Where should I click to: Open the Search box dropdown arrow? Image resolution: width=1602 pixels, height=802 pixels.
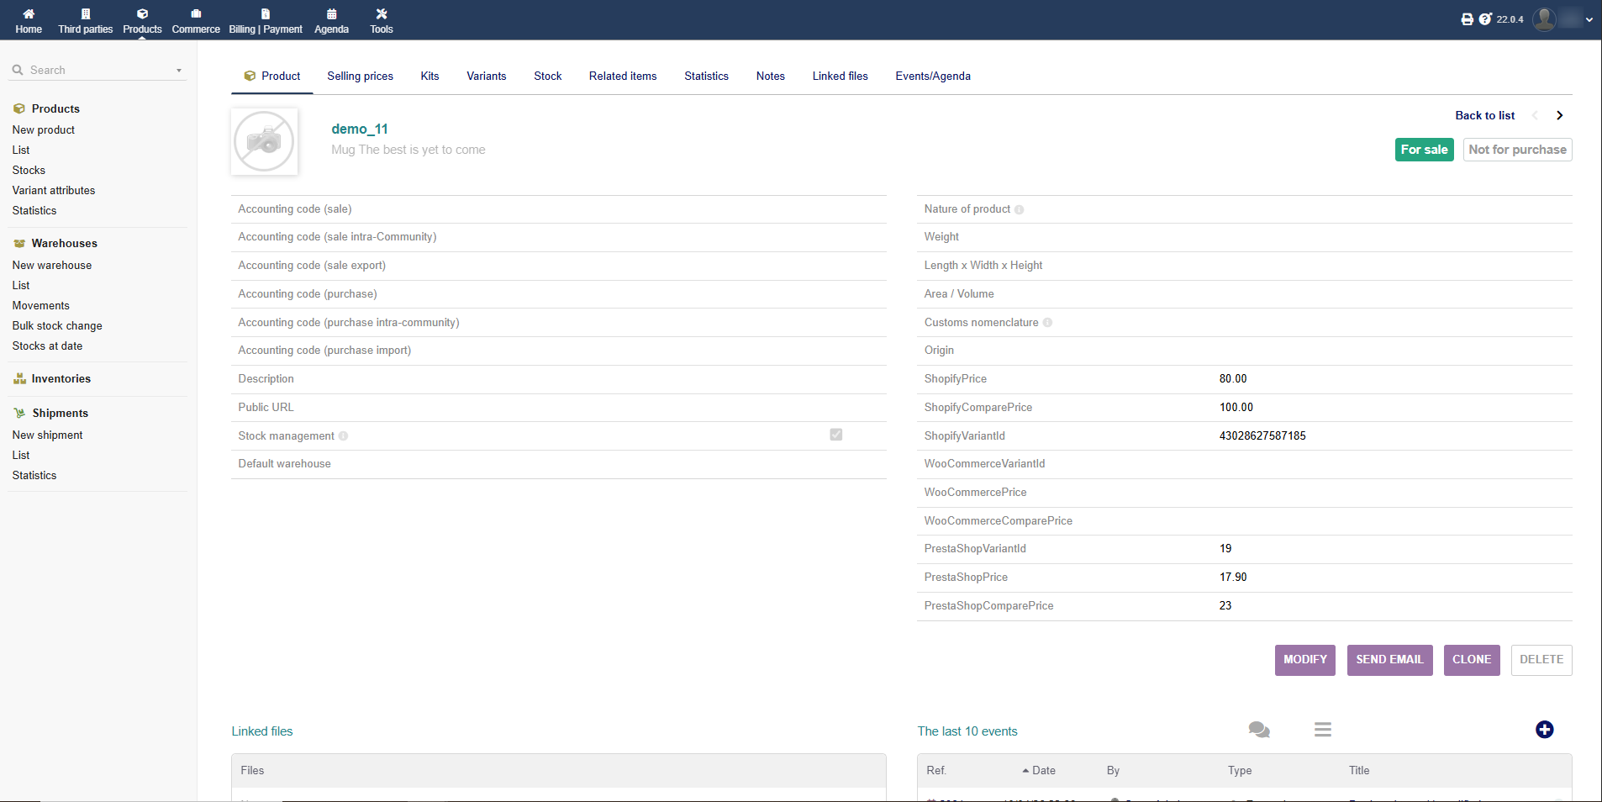point(179,71)
